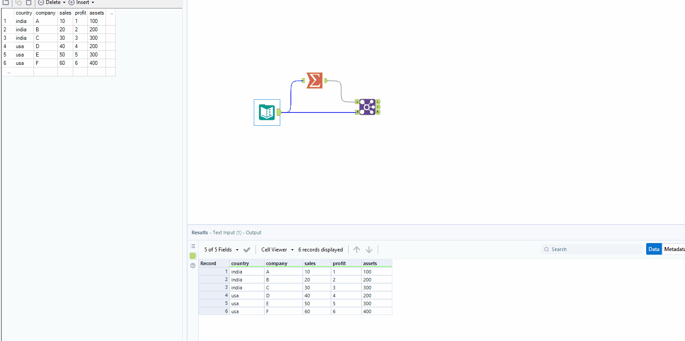
Task: Select the Join tool on the canvas
Action: pos(368,107)
